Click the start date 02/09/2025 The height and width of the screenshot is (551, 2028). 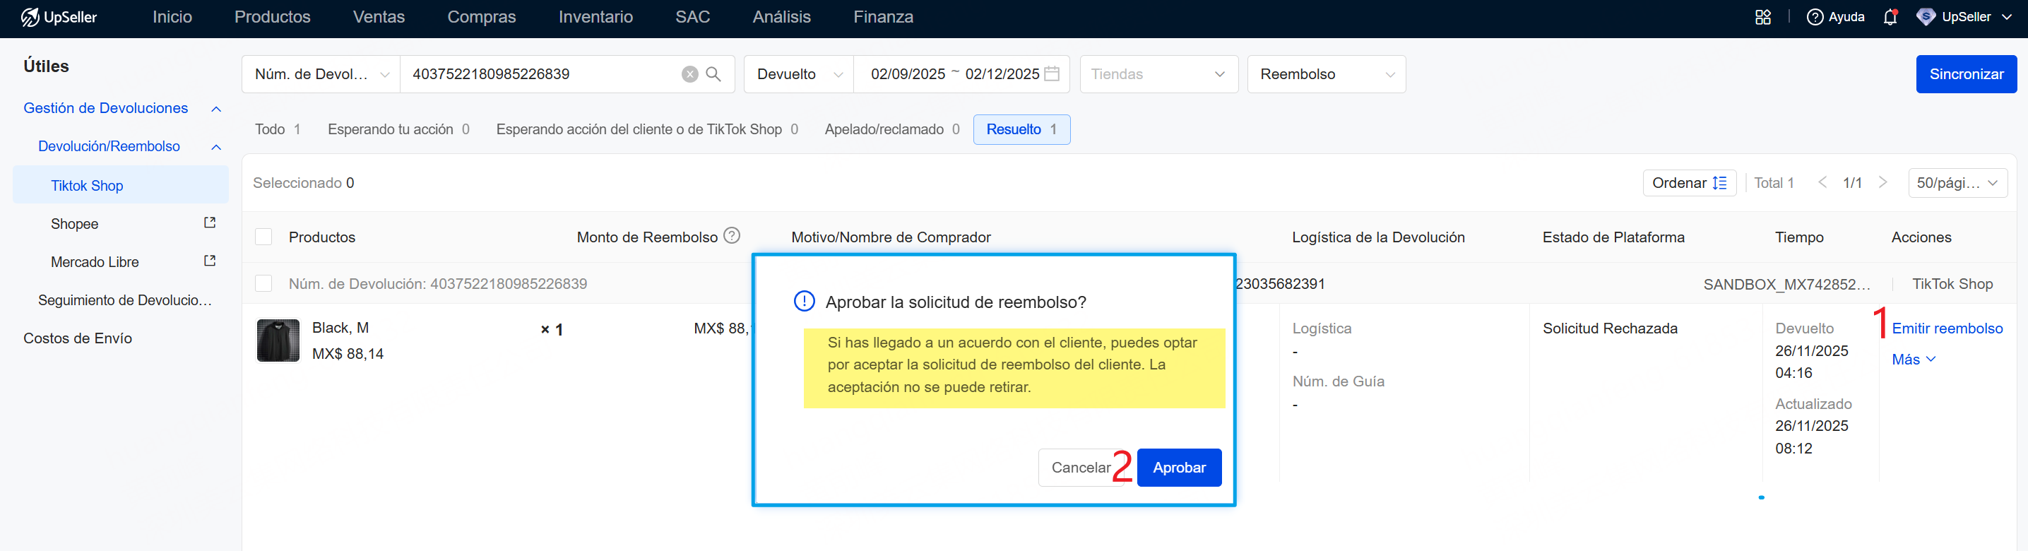[x=908, y=74]
